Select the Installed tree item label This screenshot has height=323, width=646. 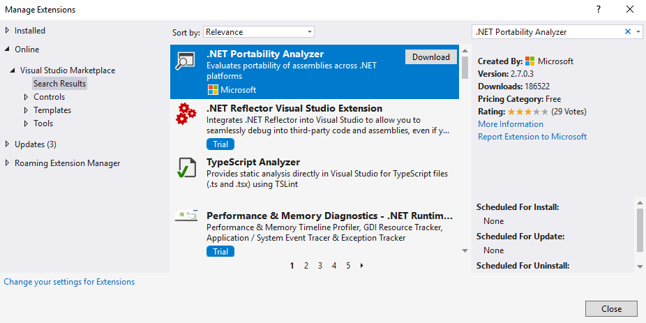[x=30, y=31]
